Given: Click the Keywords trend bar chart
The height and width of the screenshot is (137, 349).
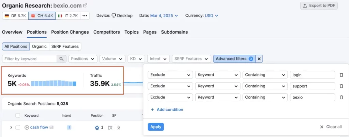Looking at the screenshot, I should [54, 83].
